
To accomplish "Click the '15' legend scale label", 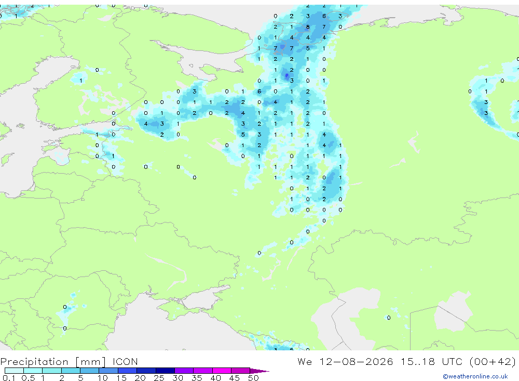I will pyautogui.click(x=121, y=378).
